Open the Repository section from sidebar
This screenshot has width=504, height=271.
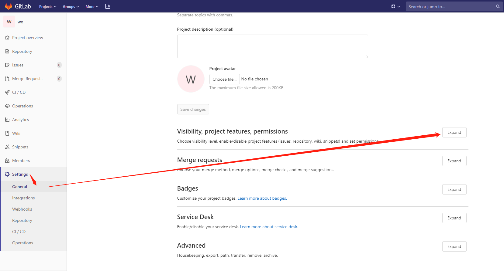pos(7,51)
